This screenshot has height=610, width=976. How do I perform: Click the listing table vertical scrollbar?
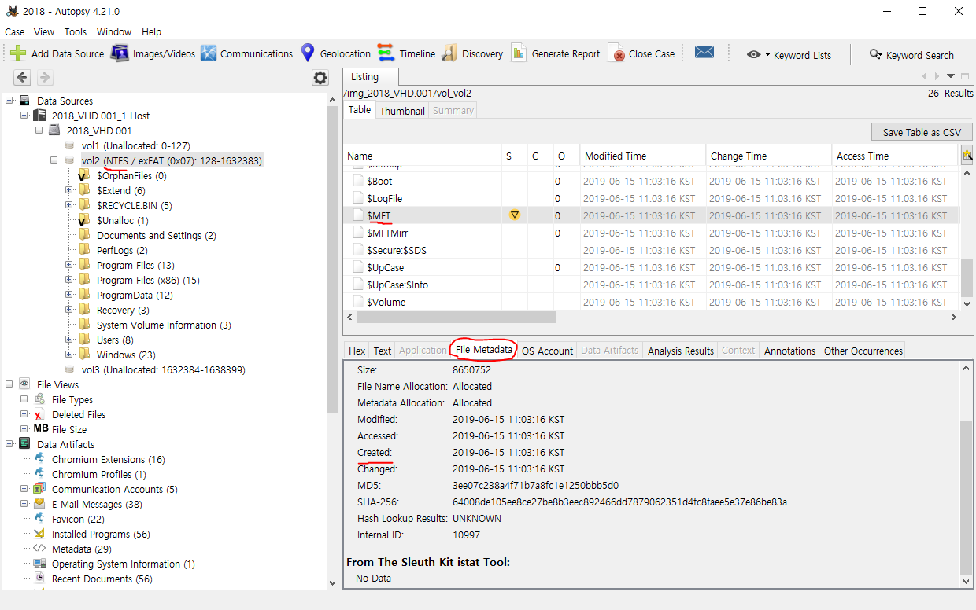967,277
